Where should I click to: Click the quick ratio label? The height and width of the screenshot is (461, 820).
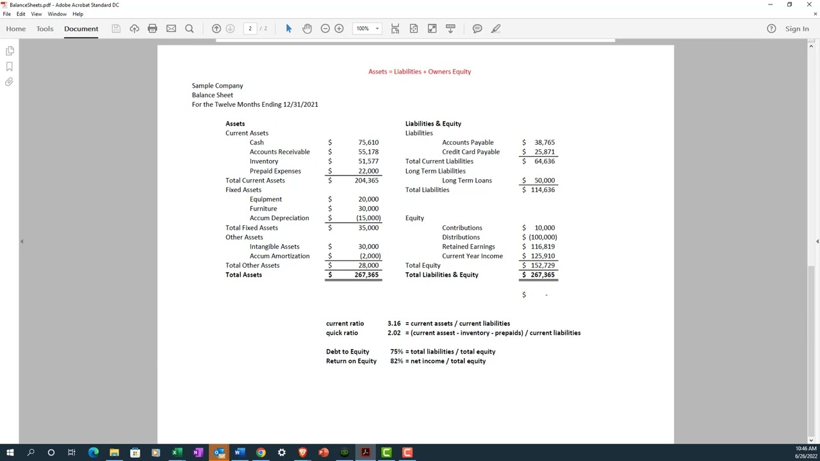point(342,333)
